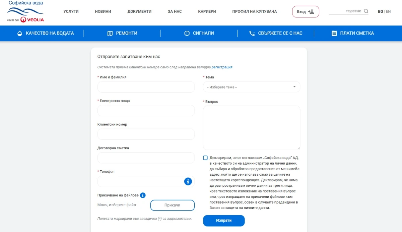Click the info icon in Телефон field
The image size is (402, 232).
point(188,181)
